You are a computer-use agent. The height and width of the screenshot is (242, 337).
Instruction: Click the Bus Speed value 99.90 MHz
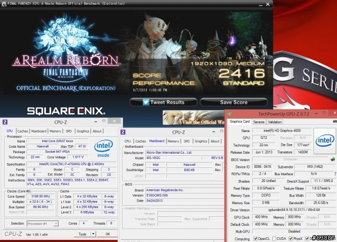point(41,207)
